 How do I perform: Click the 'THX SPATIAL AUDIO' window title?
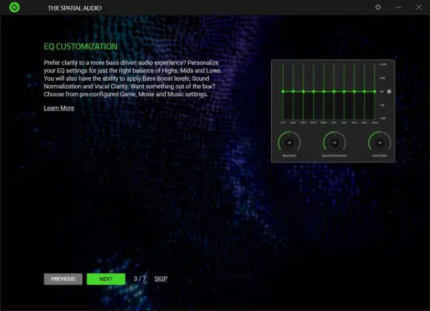(75, 8)
